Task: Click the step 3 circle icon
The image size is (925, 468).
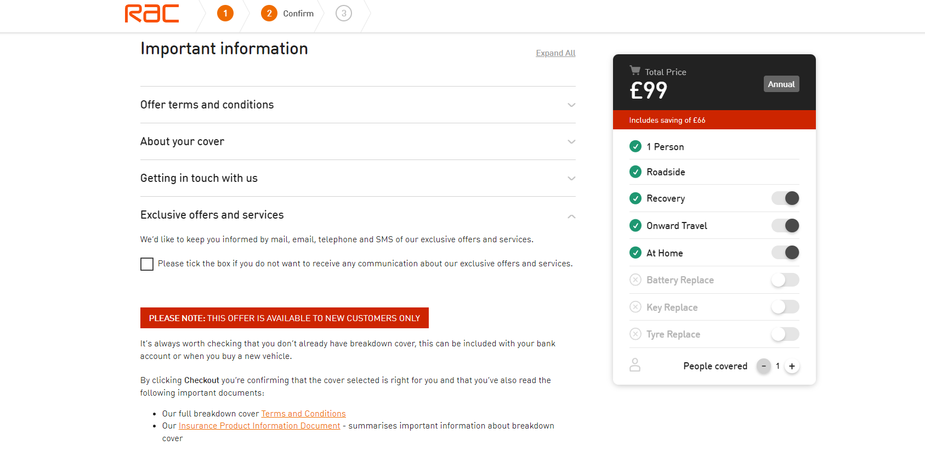Action: point(344,13)
